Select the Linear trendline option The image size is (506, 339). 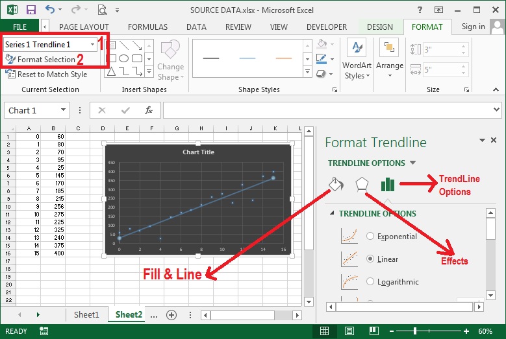[370, 259]
